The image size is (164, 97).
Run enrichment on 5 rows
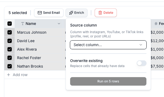point(108,81)
